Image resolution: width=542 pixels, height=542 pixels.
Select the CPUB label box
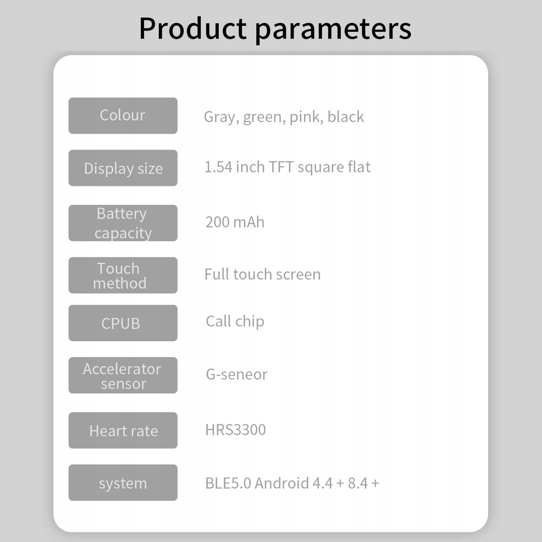pyautogui.click(x=123, y=323)
